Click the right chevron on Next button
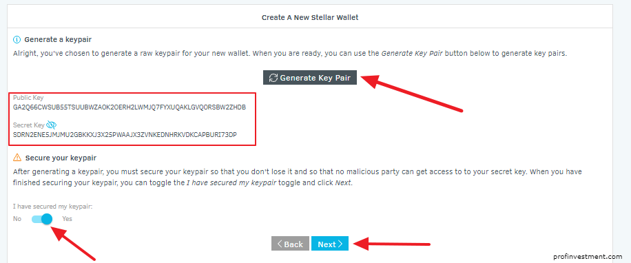Screen dimensions: 631x263 pyautogui.click(x=340, y=244)
